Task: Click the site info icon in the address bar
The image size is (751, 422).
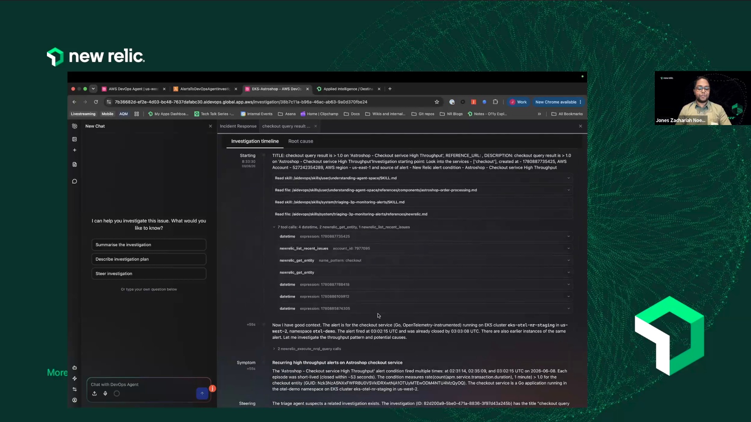Action: pyautogui.click(x=109, y=102)
